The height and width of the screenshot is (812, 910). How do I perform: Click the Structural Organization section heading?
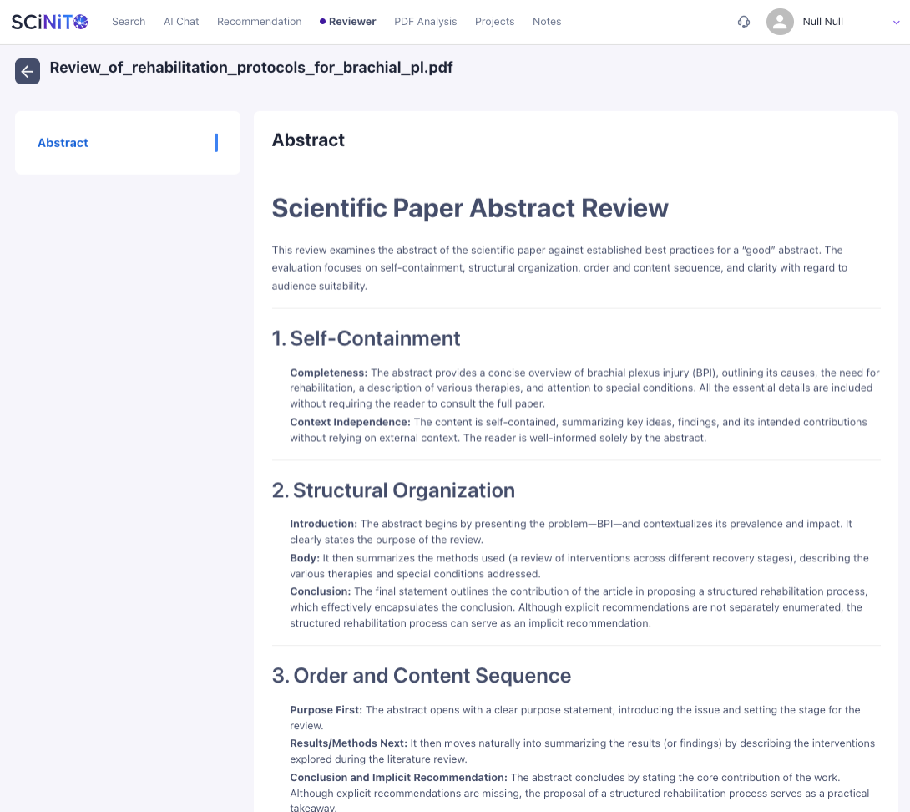(x=393, y=490)
